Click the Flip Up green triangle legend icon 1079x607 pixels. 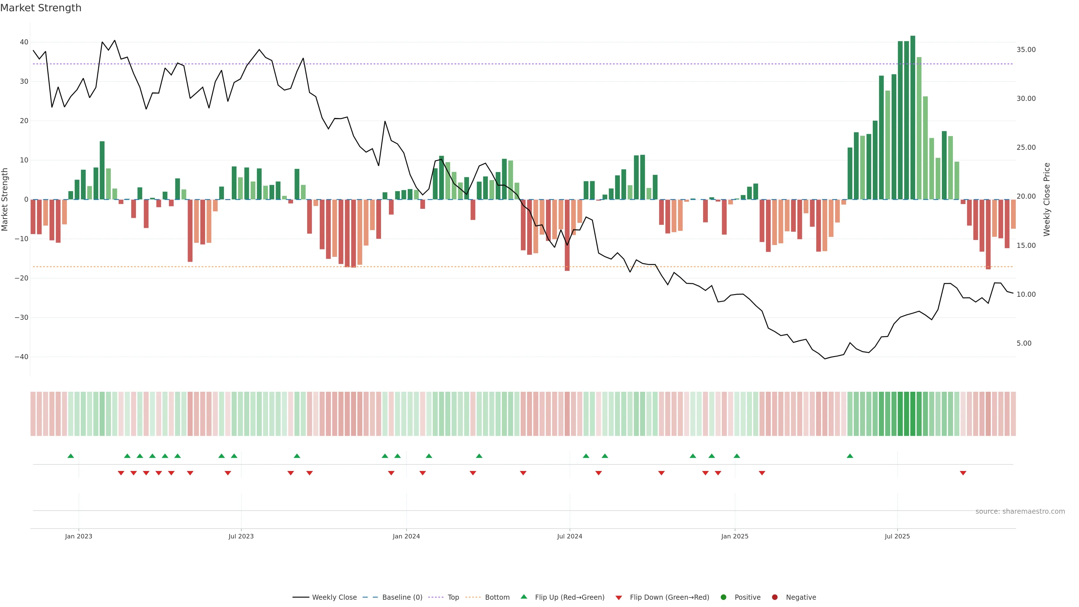523,597
